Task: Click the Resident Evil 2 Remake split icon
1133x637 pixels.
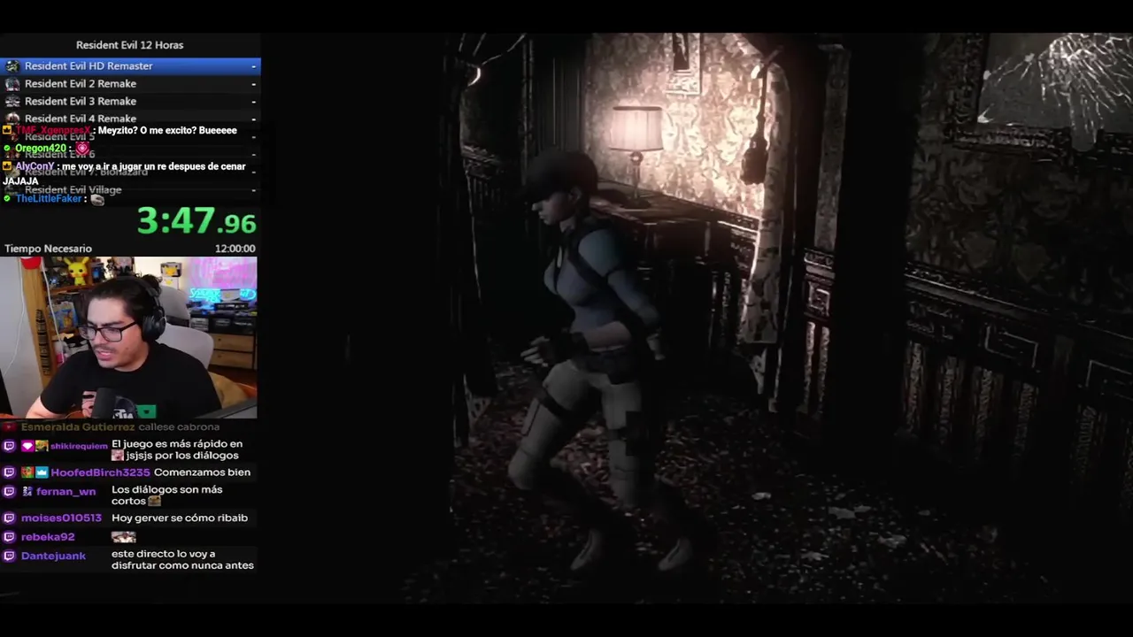Action: click(x=12, y=84)
